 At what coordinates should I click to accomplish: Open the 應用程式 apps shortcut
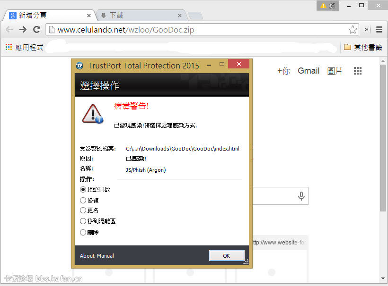click(24, 47)
